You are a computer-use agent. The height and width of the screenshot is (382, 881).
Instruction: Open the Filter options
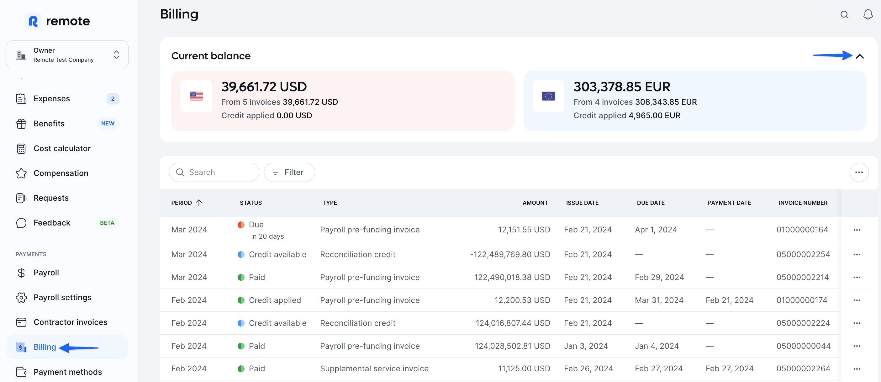click(x=289, y=172)
